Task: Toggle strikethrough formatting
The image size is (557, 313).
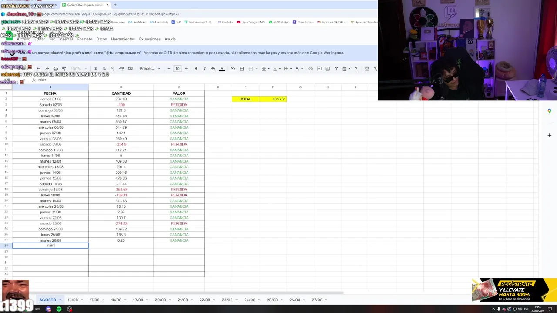Action: coord(213,69)
